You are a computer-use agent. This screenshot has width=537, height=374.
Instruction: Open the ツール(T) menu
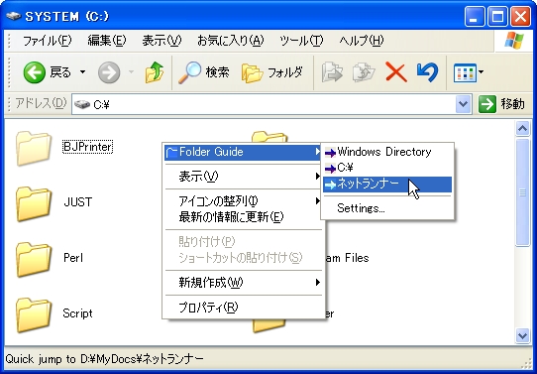pyautogui.click(x=301, y=41)
